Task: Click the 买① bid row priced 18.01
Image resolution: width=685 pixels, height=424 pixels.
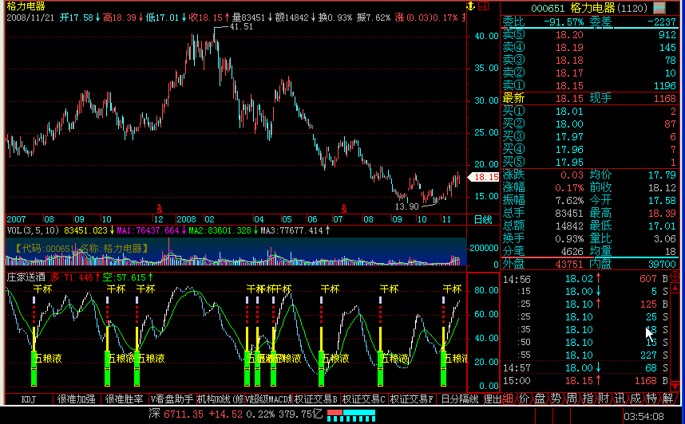Action: (x=589, y=112)
